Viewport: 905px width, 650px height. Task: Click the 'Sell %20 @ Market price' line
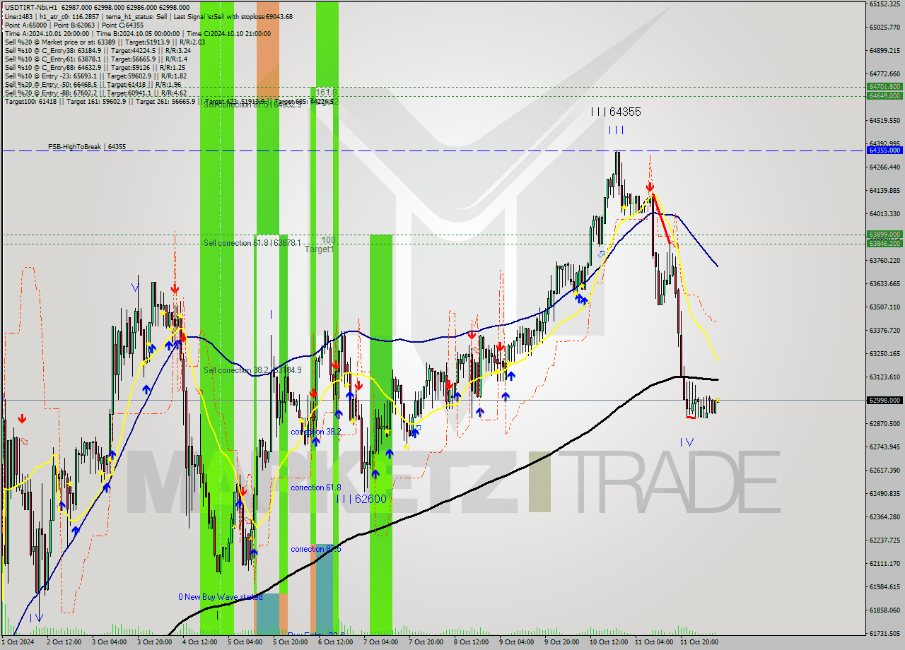[105, 42]
